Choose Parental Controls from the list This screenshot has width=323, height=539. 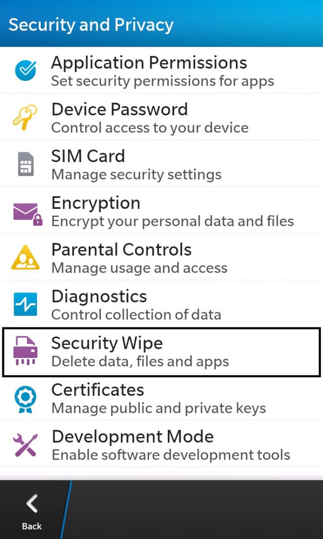(x=161, y=257)
